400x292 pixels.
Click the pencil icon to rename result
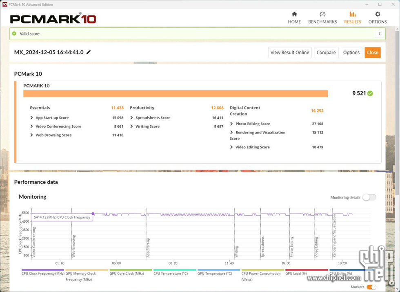89,52
